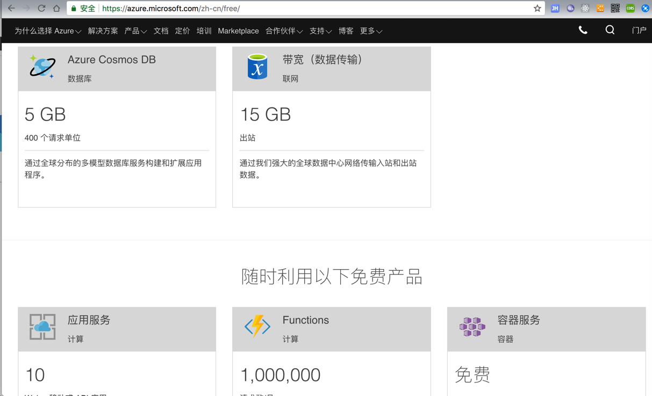Bookmark this page with the star
This screenshot has height=396, width=652.
pyautogui.click(x=537, y=8)
